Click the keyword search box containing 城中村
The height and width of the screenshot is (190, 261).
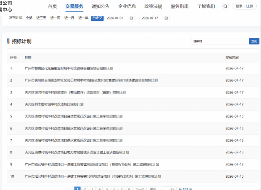[x=219, y=41]
